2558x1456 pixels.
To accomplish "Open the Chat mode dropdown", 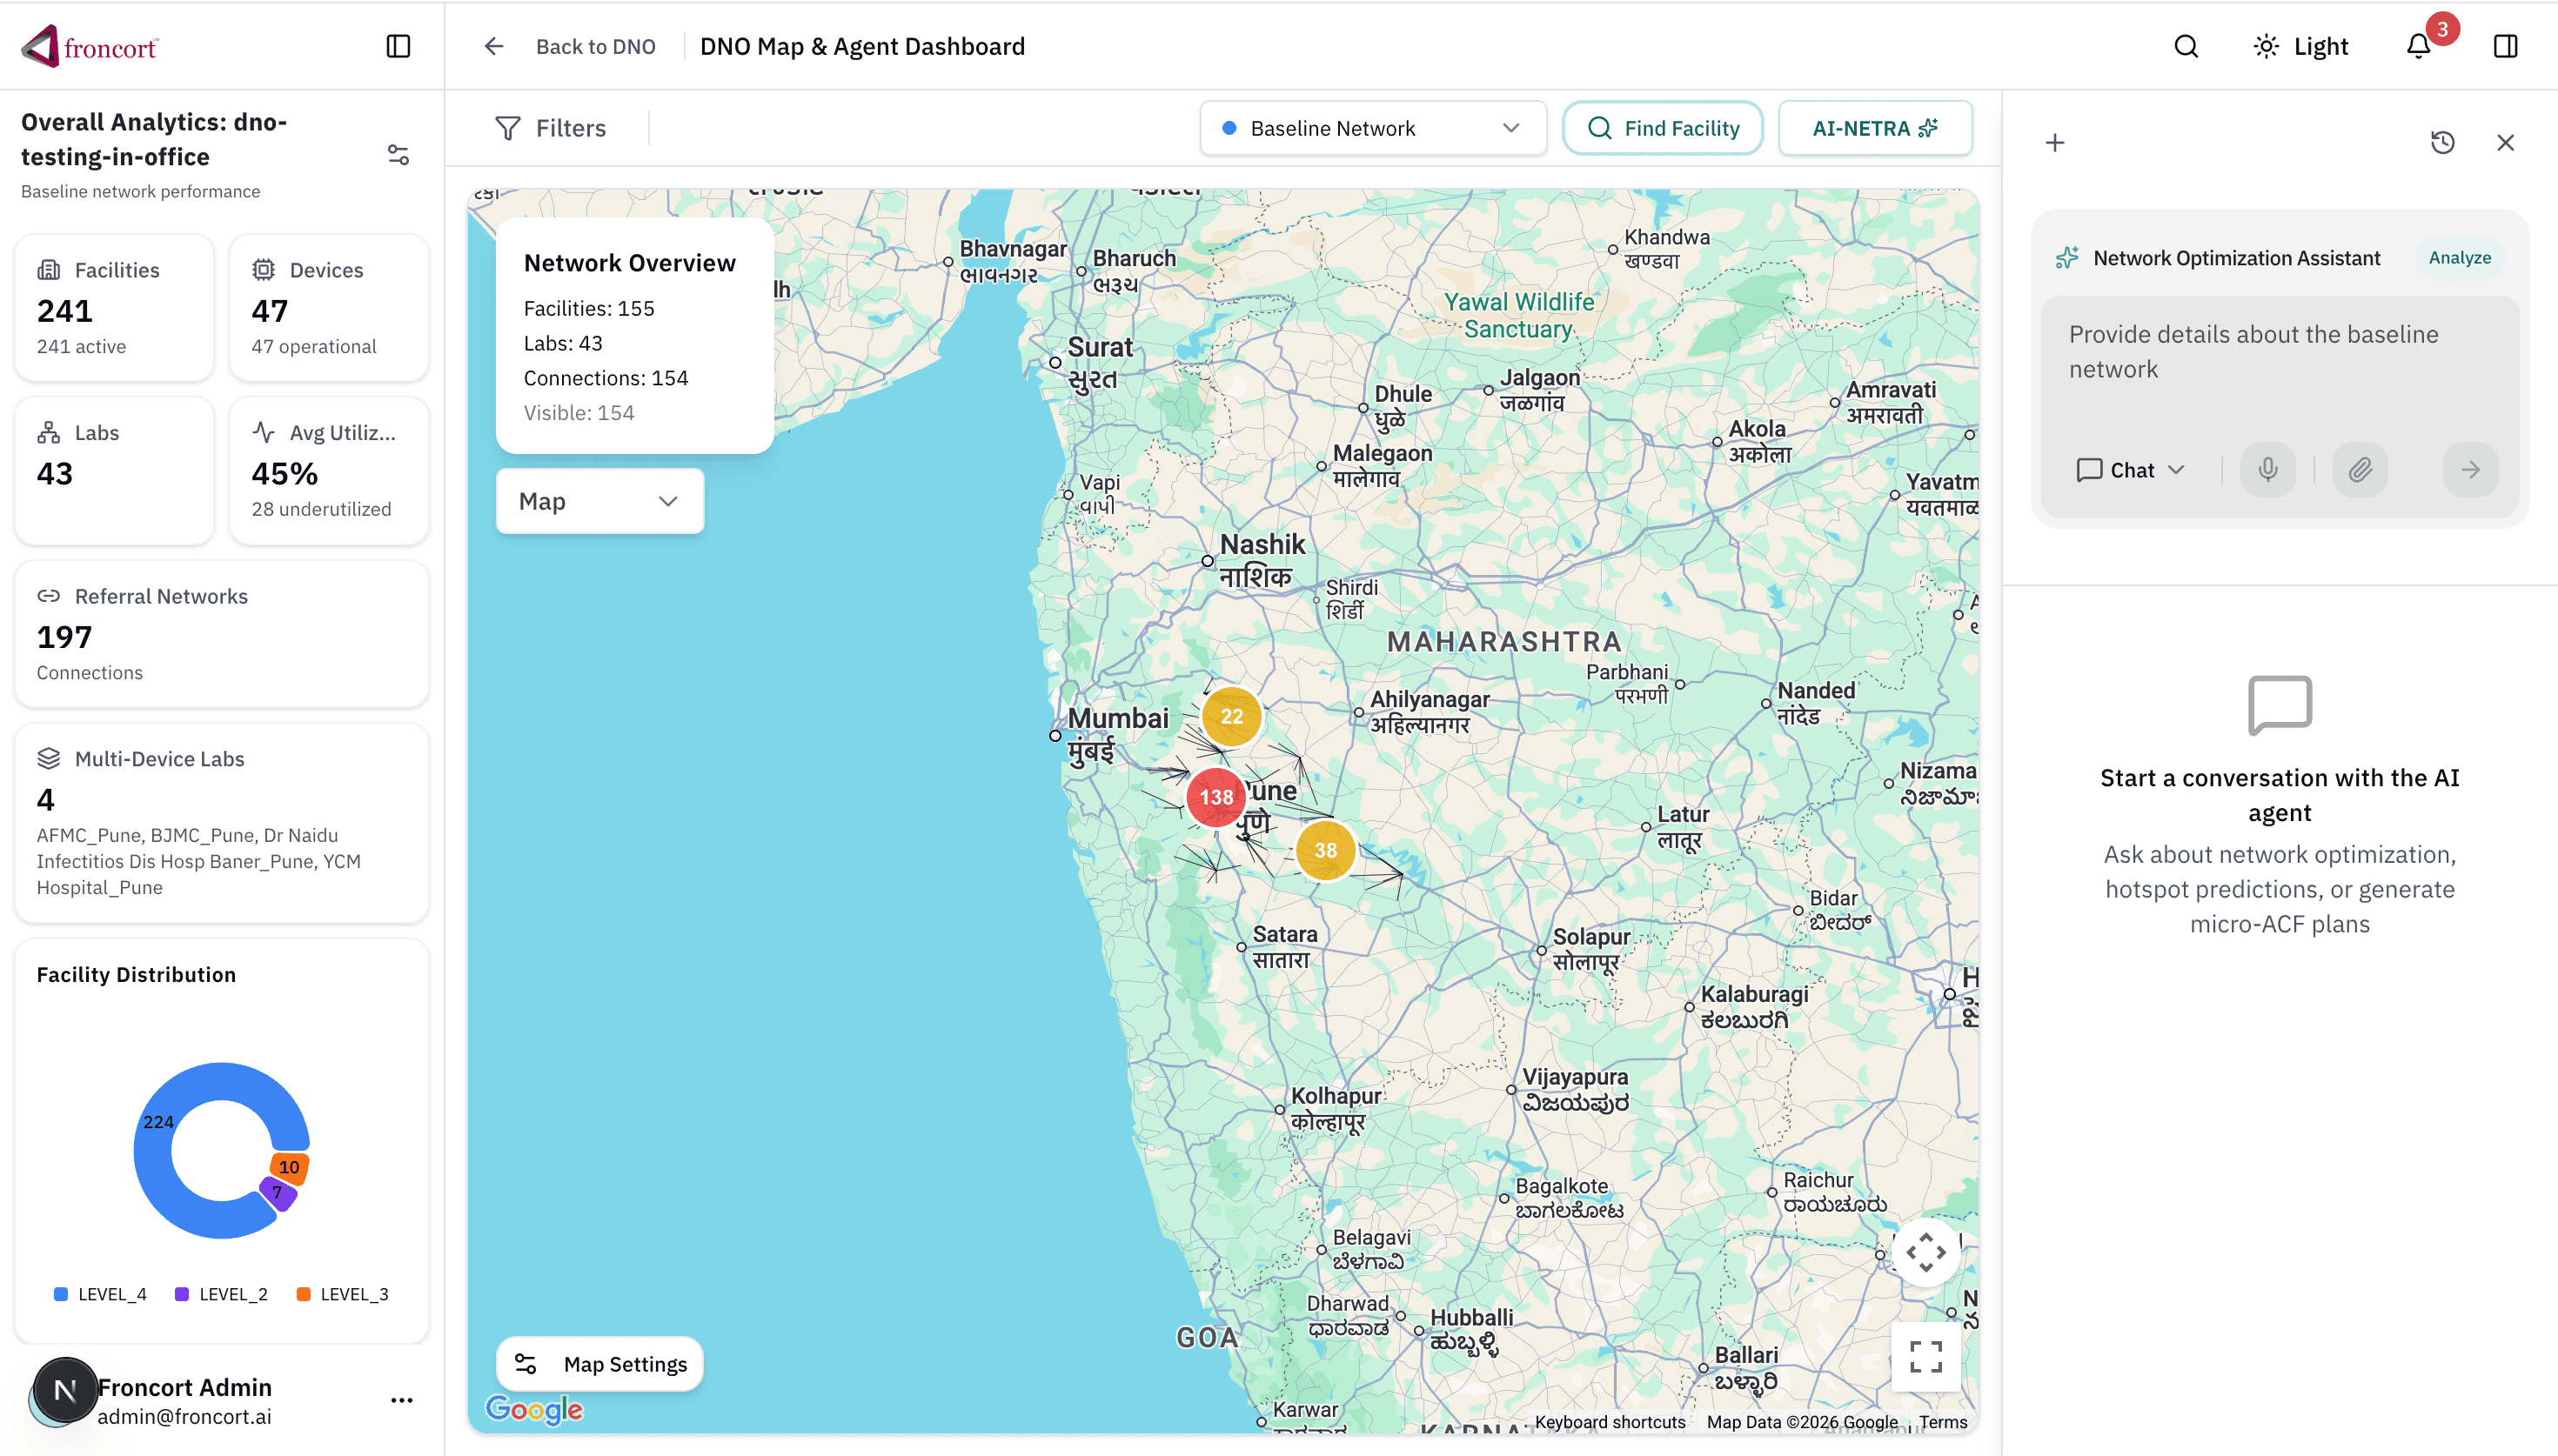I will (2130, 470).
